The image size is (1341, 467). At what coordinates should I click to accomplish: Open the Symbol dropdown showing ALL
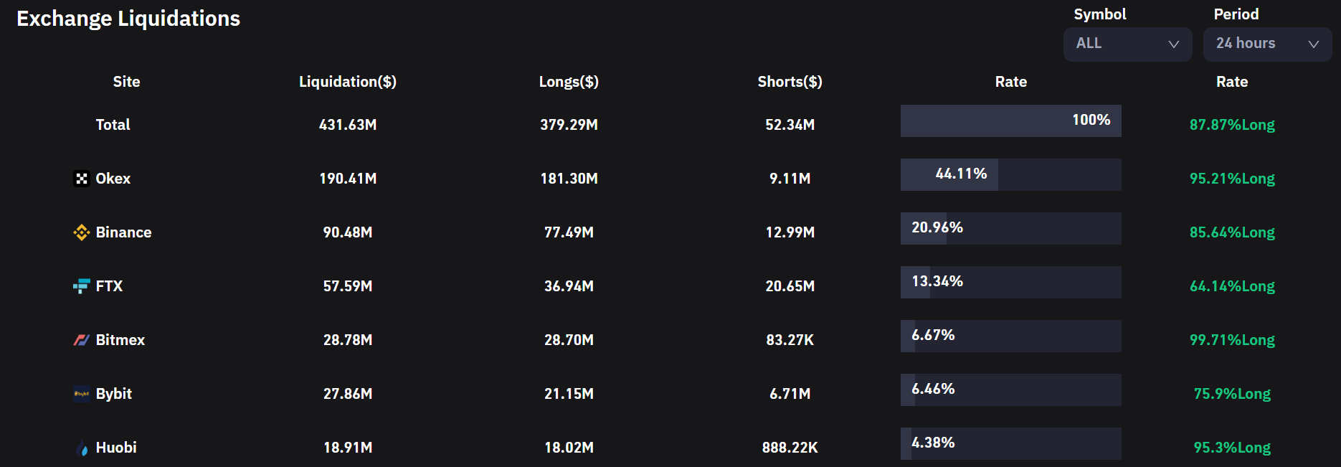(1127, 44)
